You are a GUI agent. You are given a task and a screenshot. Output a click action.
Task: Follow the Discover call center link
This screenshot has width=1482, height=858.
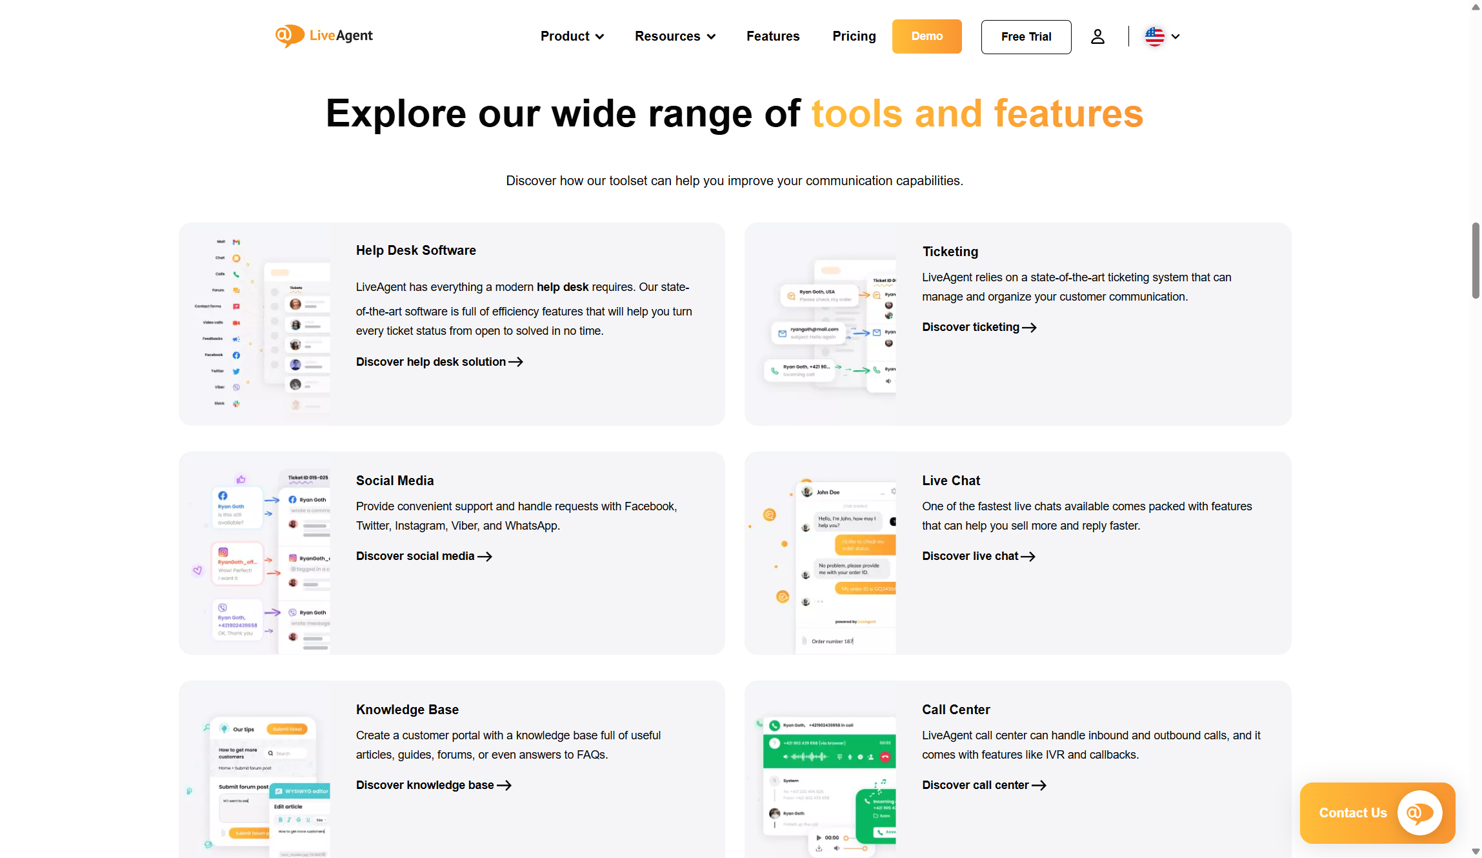click(976, 785)
